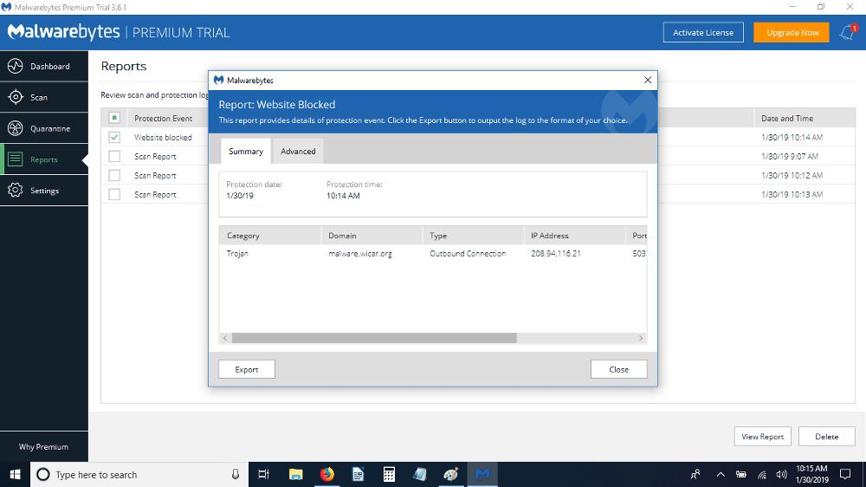Select the 208.94.116.21 IP address cell
Image resolution: width=866 pixels, height=487 pixels.
(x=556, y=254)
